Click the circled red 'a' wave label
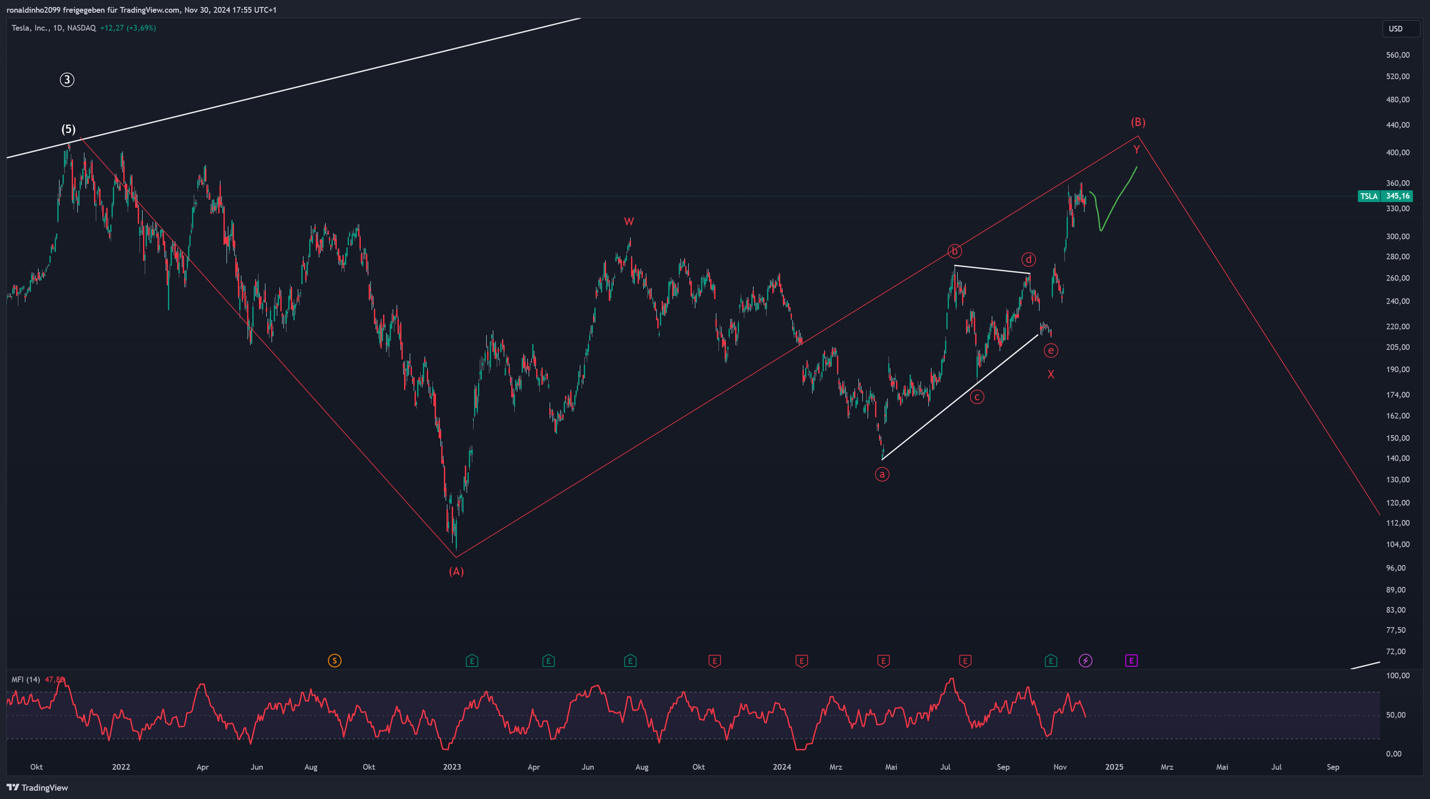This screenshot has height=799, width=1430. coord(882,474)
